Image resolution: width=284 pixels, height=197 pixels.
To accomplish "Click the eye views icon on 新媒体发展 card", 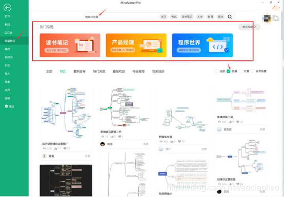I will (x=161, y=141).
